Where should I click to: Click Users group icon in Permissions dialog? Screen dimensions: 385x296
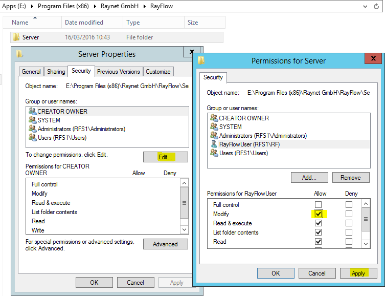pos(214,153)
